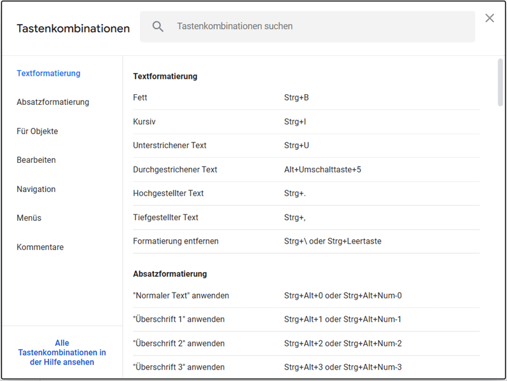507x381 pixels.
Task: Select Textformatierung in the sidebar
Action: tap(48, 73)
